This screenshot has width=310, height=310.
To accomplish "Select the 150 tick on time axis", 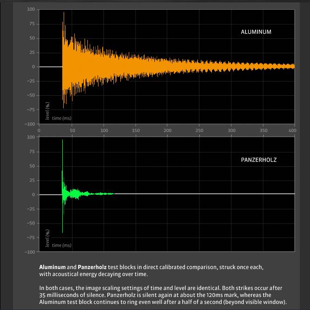I will 136,131.
